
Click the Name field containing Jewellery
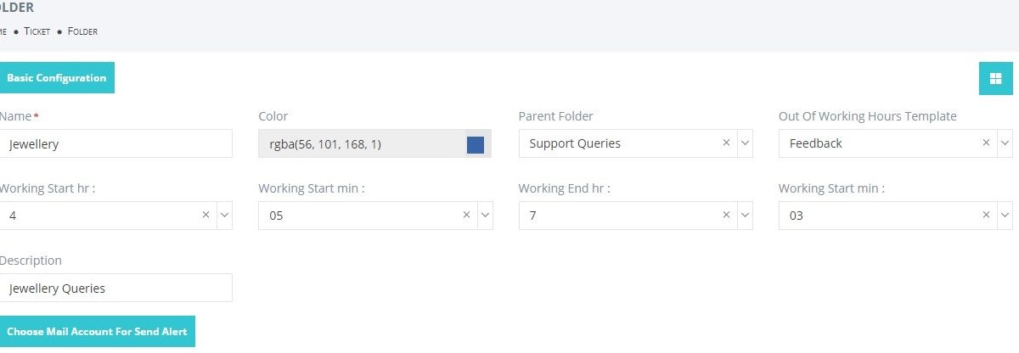(115, 143)
